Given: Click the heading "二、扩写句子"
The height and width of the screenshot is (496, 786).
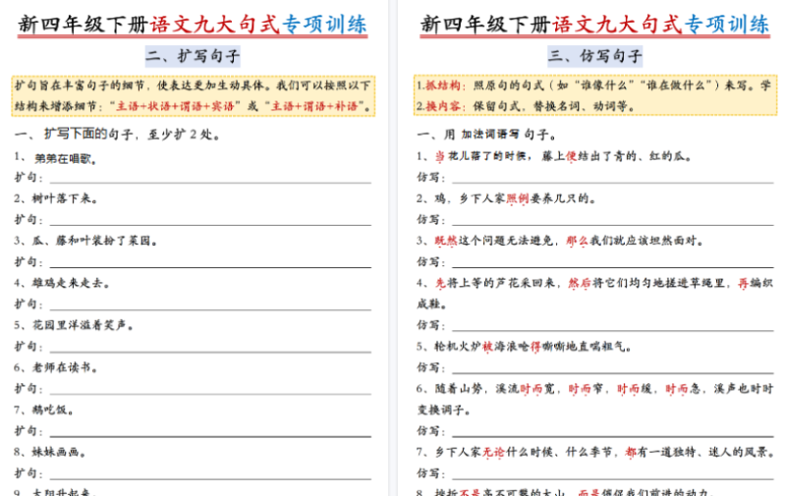Looking at the screenshot, I should [193, 56].
